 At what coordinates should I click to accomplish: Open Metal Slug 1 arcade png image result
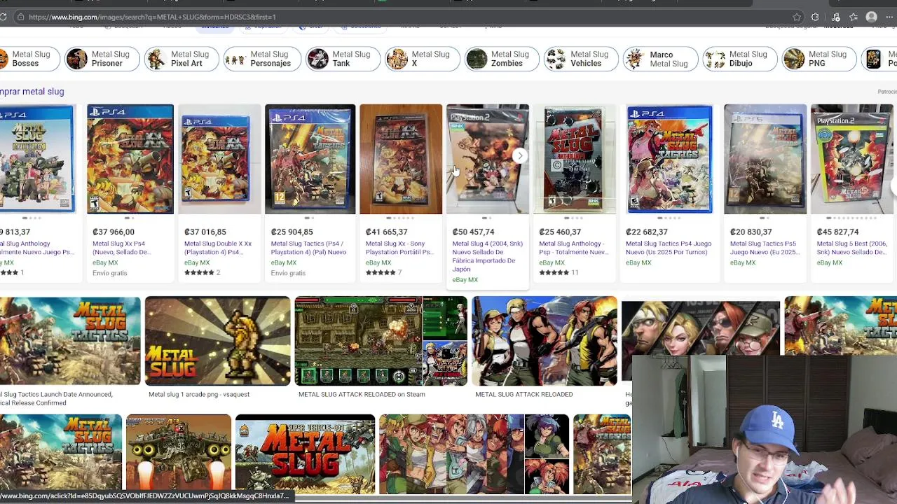coord(217,341)
